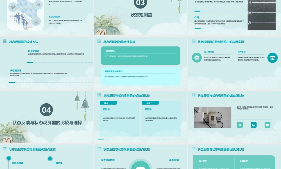Click the bank building icon under the photo

coord(268,125)
